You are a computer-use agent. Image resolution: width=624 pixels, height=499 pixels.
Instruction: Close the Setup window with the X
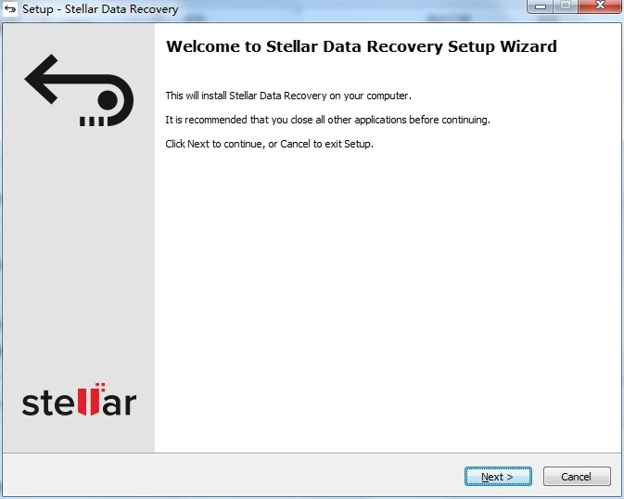600,6
